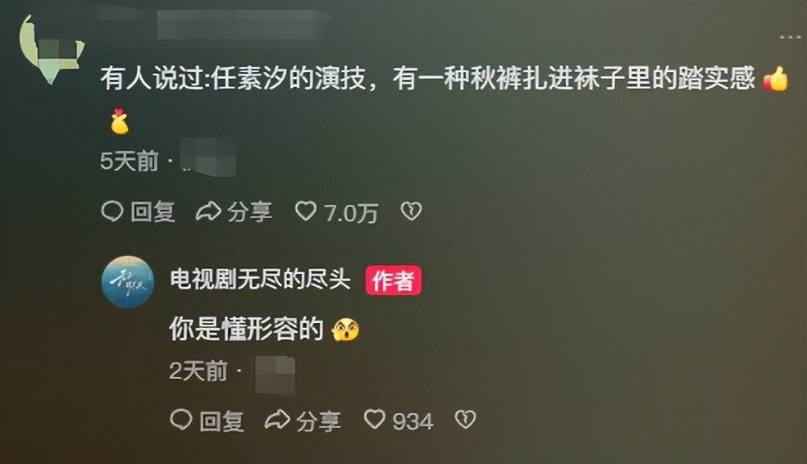Click share arrow icon under author's reply
Viewport: 807px width, 464px height.
point(277,420)
